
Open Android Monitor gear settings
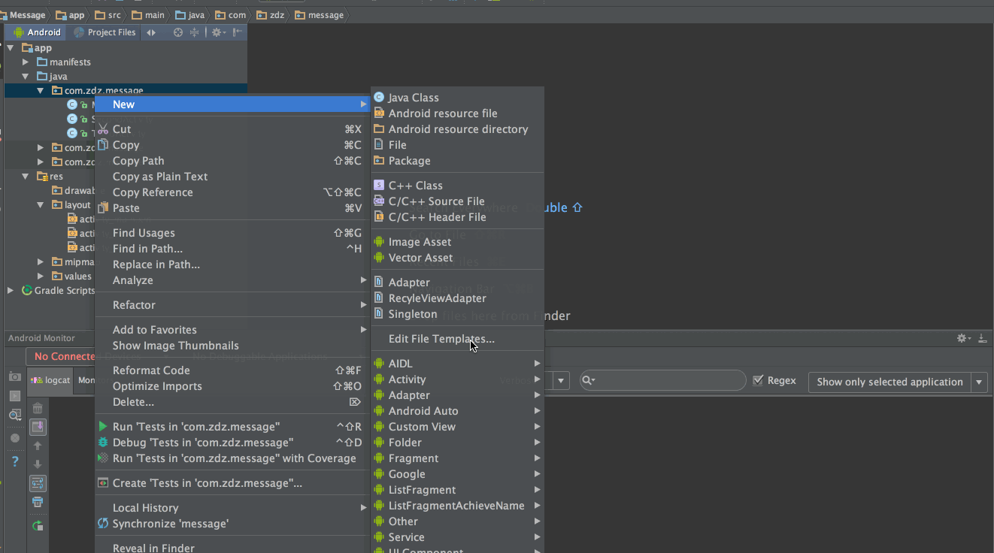tap(962, 339)
